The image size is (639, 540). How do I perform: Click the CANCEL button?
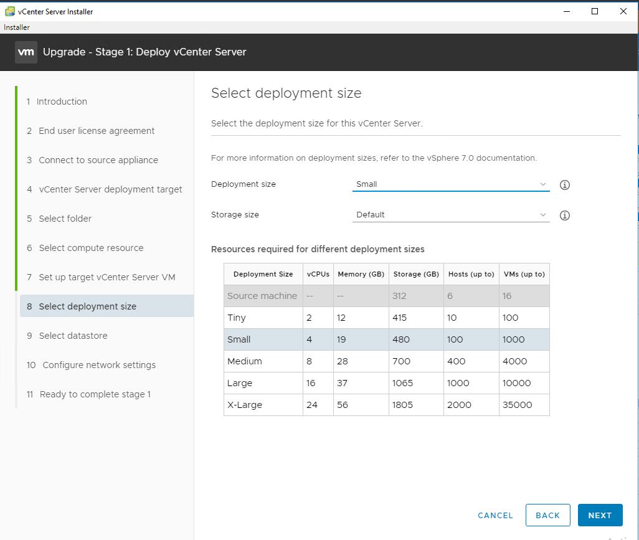tap(495, 516)
